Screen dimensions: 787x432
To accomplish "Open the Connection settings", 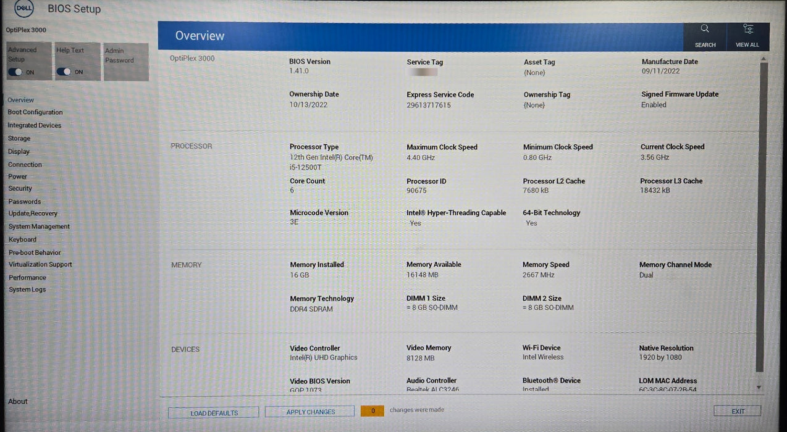I will coord(25,165).
